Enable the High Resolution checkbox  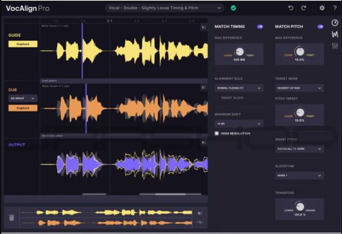(217, 133)
